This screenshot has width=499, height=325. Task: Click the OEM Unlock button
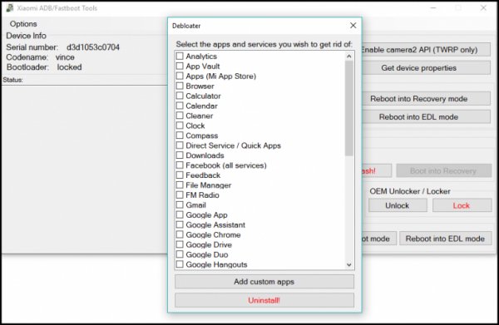(x=398, y=206)
